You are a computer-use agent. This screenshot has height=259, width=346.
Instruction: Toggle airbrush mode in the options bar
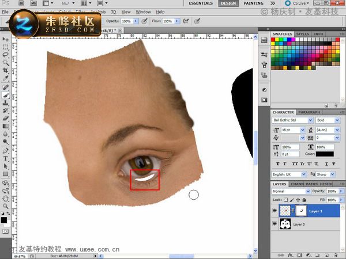pos(186,21)
